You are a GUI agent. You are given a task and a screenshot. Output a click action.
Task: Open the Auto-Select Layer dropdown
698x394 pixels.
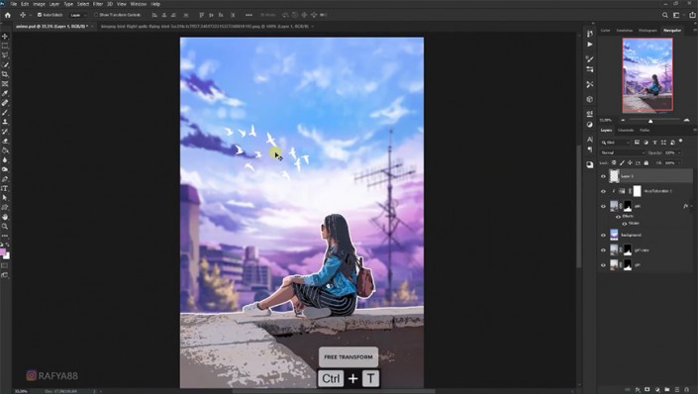[77, 15]
